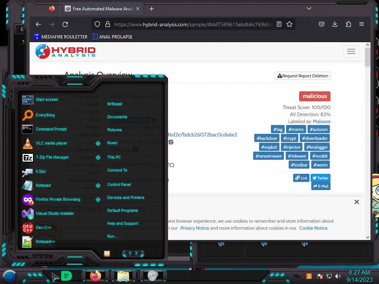Open Control Panel from start menu

pyautogui.click(x=119, y=185)
